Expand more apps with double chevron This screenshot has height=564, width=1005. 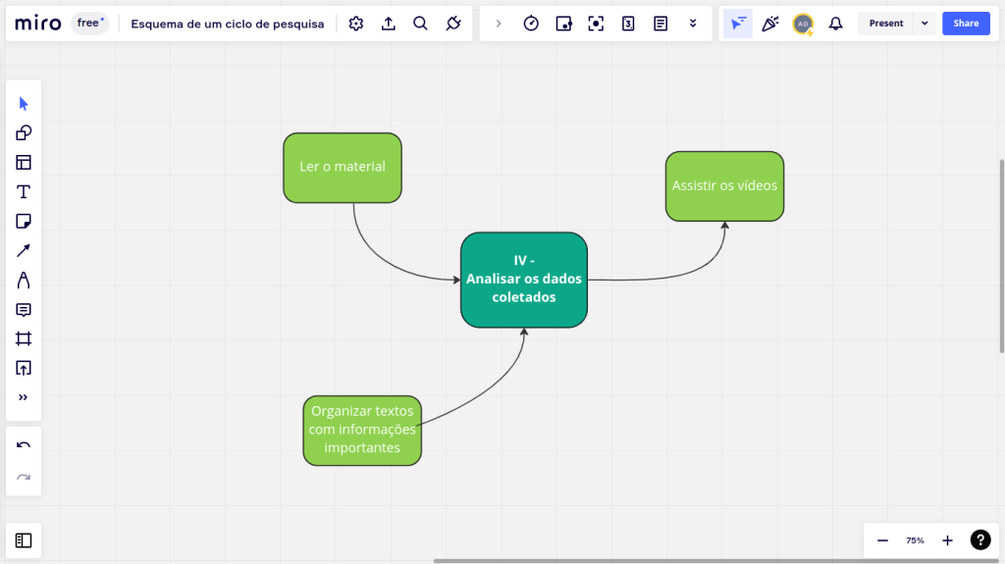click(693, 24)
